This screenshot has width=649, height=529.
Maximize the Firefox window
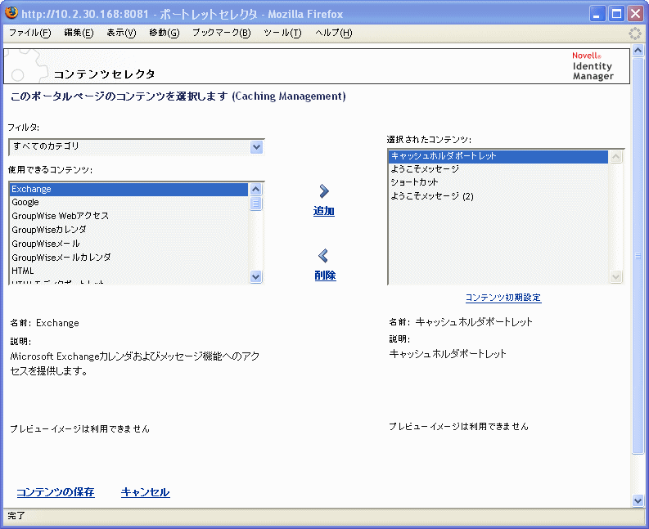616,14
